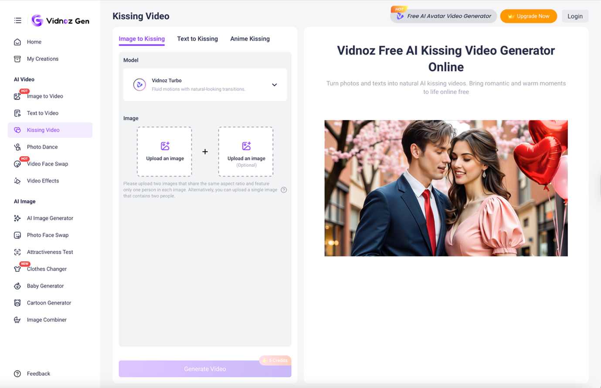Click the Image Combiner icon

[17, 320]
